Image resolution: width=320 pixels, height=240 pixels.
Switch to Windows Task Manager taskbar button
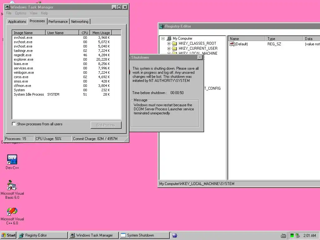94,235
